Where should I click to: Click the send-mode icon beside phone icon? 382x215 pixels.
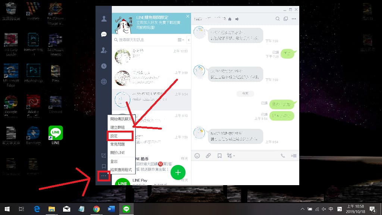[294, 156]
